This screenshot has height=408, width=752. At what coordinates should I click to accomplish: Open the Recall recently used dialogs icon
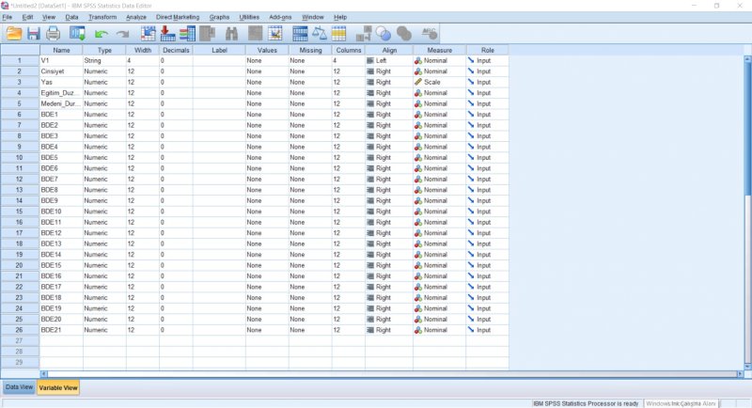78,34
